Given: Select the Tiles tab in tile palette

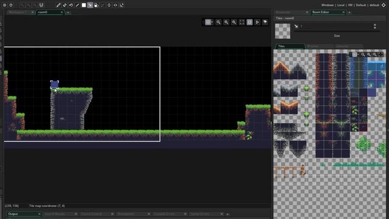Looking at the screenshot, I should tap(290, 46).
